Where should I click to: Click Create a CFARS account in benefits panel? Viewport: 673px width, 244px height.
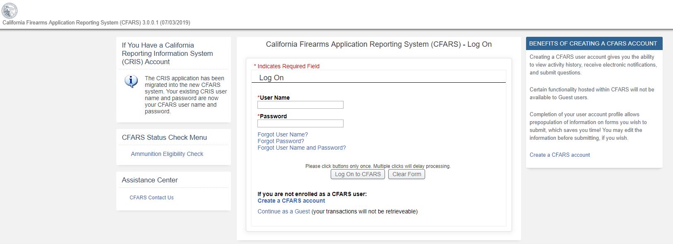560,155
